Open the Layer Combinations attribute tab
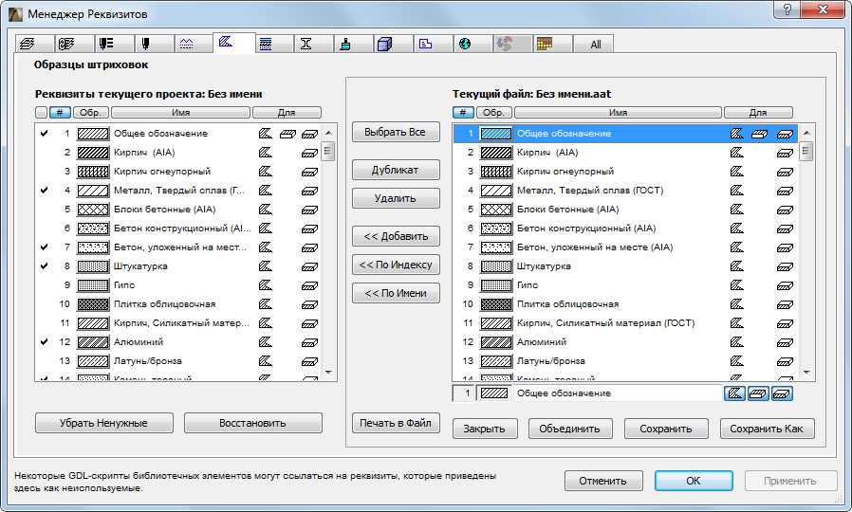This screenshot has height=512, width=852. coord(74,44)
